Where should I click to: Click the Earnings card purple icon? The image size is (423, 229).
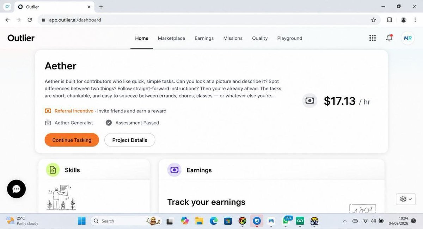pos(174,170)
